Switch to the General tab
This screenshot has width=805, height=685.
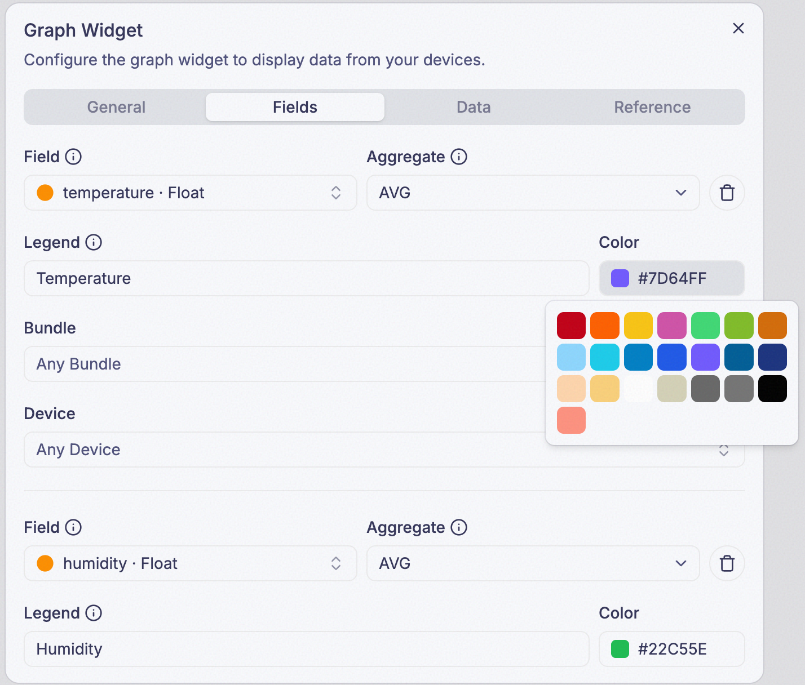coord(116,107)
